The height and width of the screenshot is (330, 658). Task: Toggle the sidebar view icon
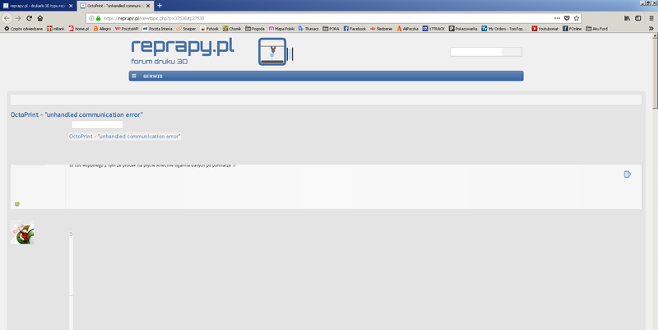638,18
